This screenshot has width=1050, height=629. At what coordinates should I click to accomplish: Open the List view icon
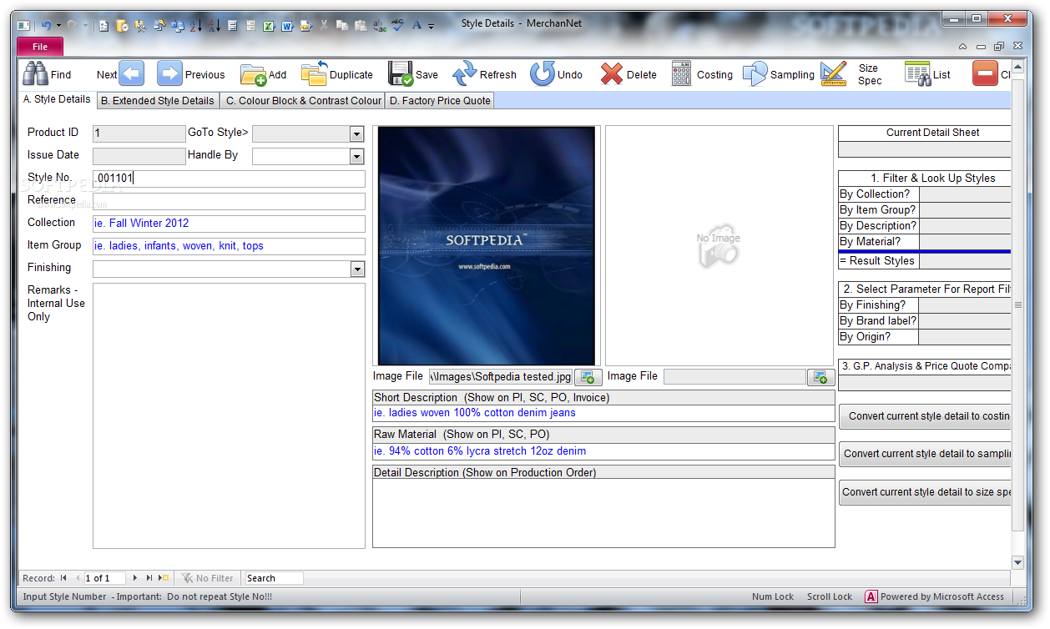917,74
